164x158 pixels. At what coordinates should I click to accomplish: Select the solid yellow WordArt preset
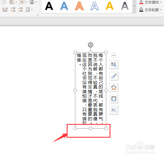pyautogui.click(x=110, y=6)
